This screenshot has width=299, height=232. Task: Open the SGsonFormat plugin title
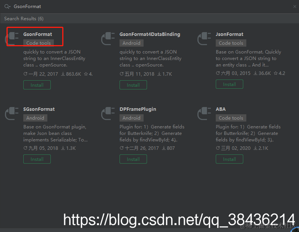click(39, 109)
